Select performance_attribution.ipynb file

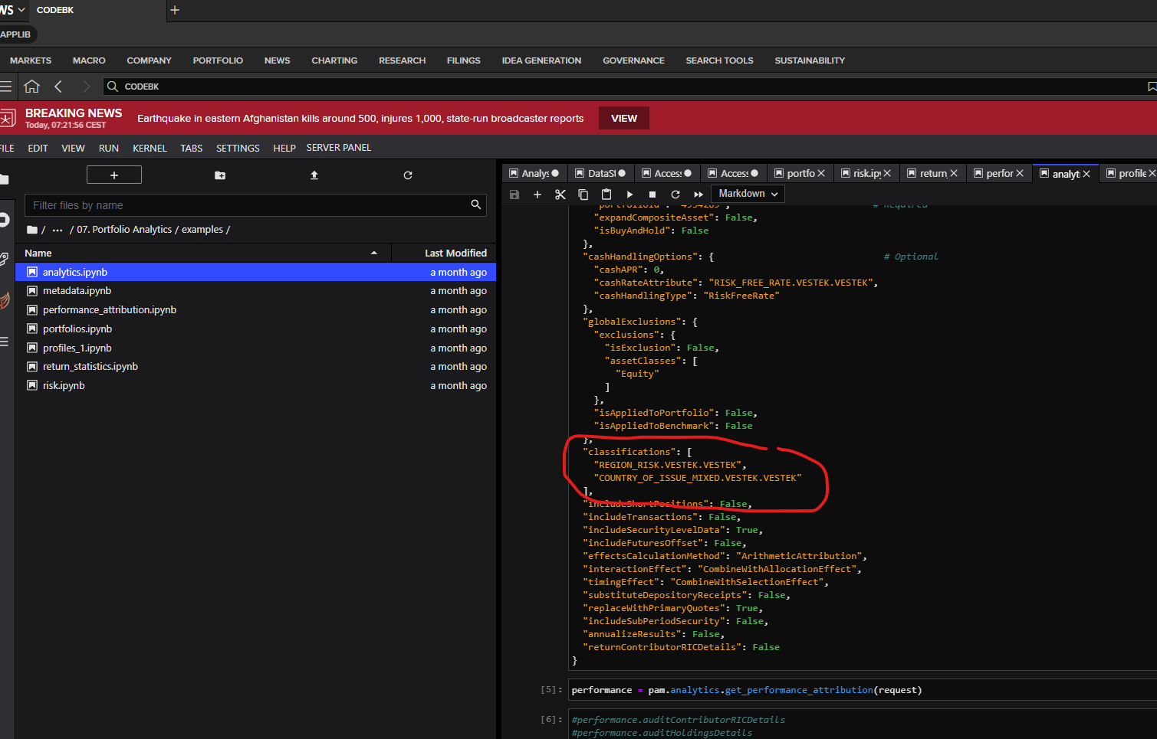(256, 310)
